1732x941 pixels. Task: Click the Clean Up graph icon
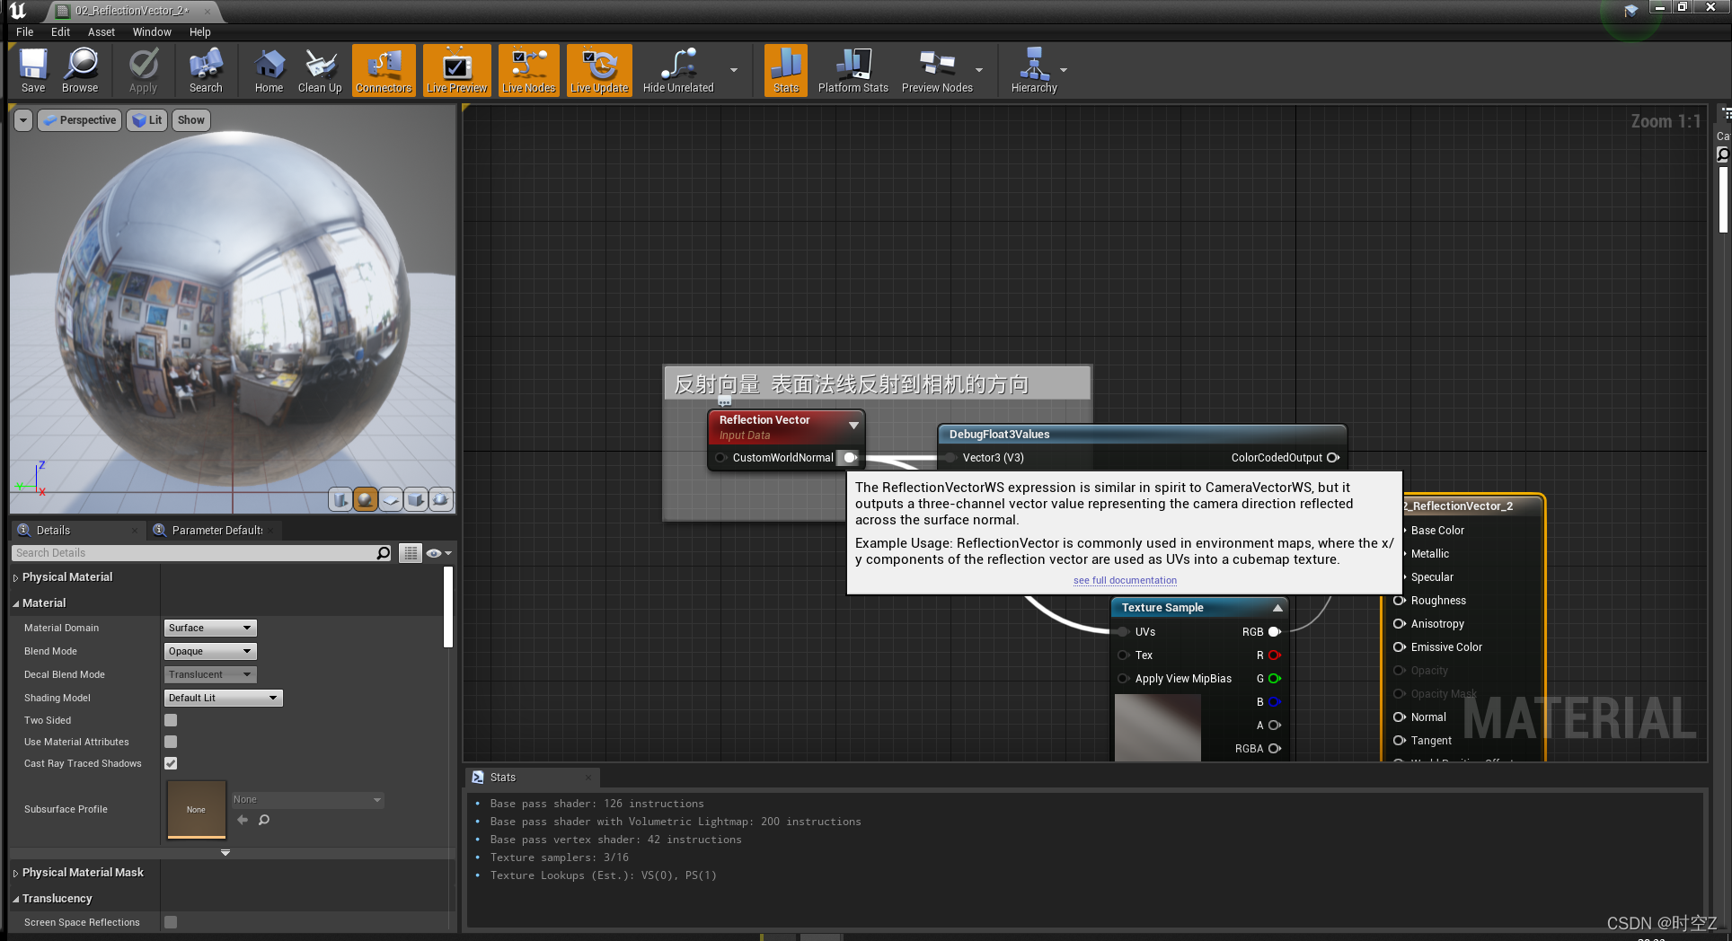(320, 70)
